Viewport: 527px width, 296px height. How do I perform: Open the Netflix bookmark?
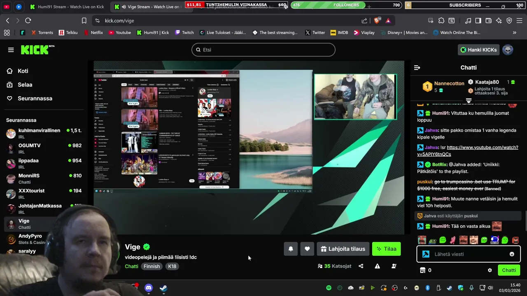pos(93,32)
